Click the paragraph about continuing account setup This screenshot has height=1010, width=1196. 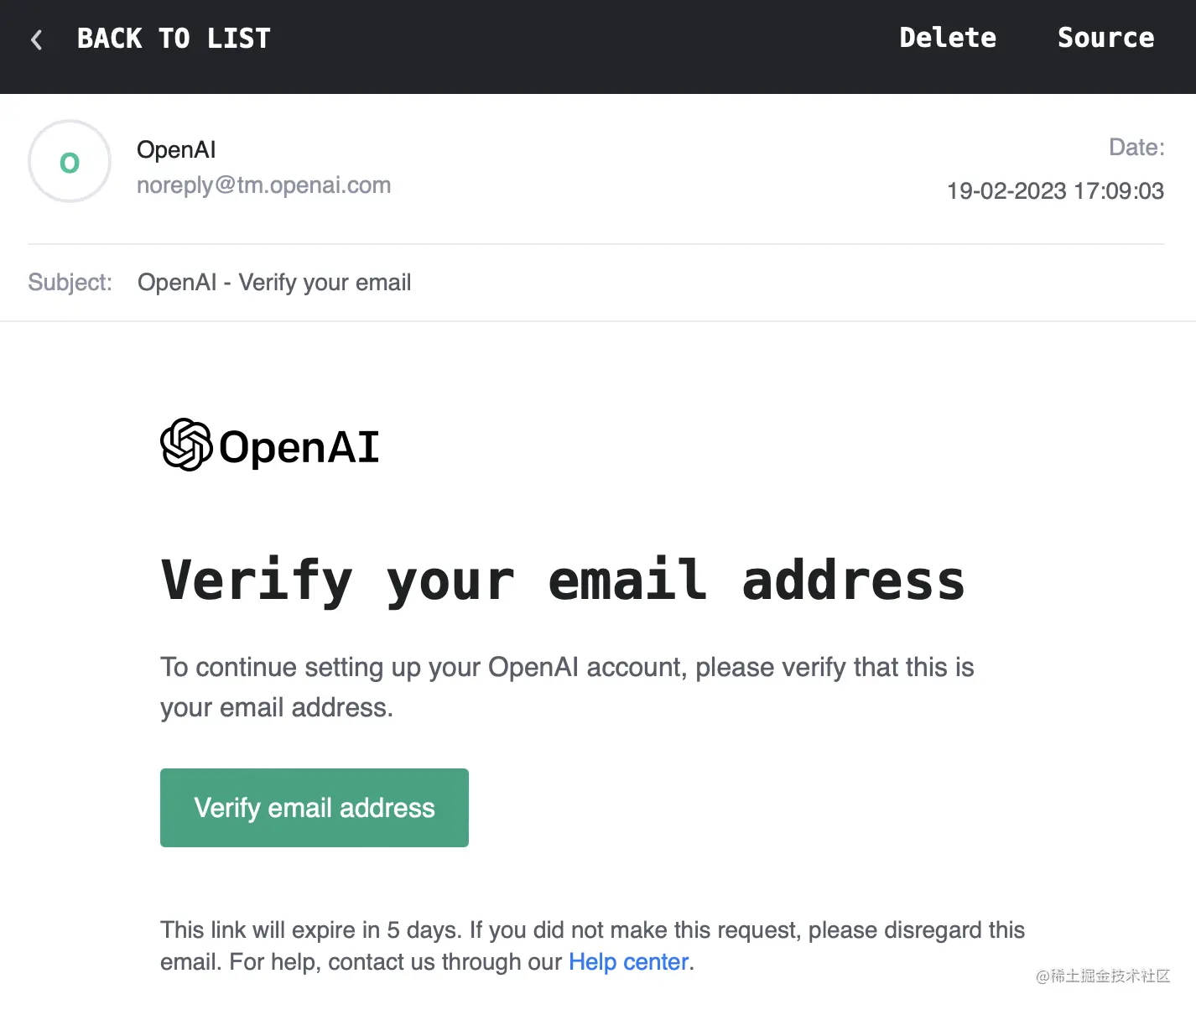[567, 687]
